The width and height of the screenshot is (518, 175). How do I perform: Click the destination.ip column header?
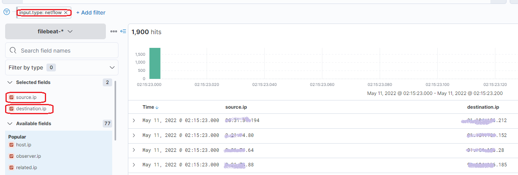[483, 107]
